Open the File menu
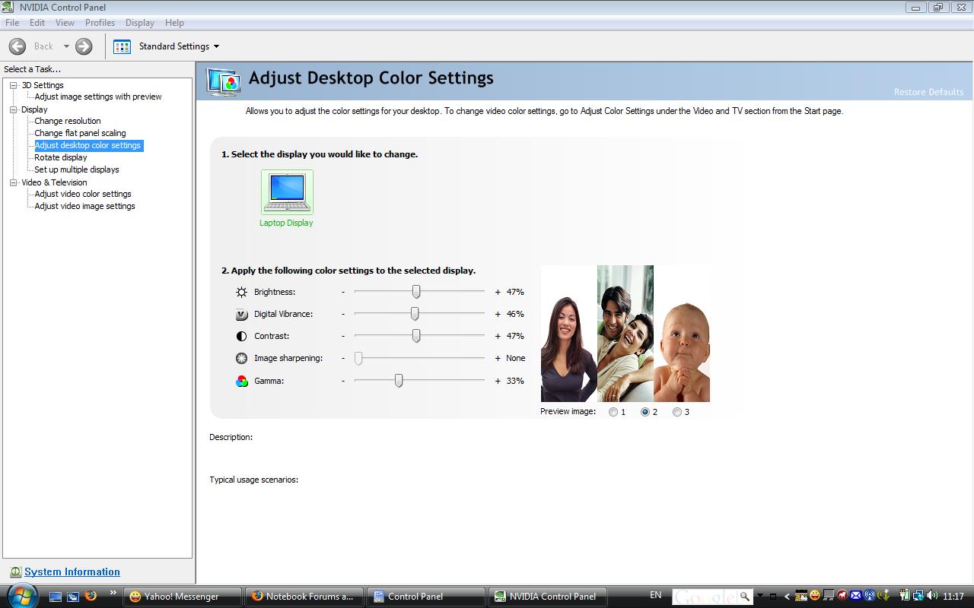The height and width of the screenshot is (608, 974). point(12,23)
